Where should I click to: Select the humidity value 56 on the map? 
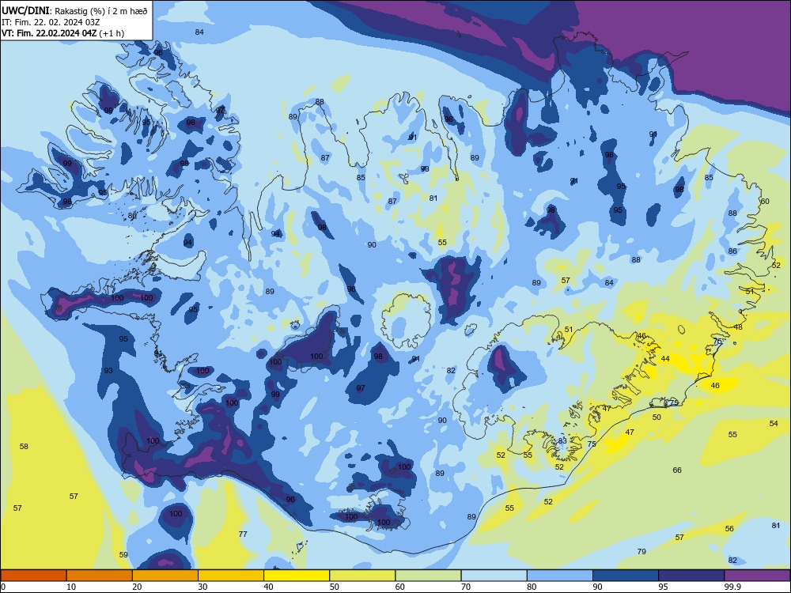click(729, 528)
